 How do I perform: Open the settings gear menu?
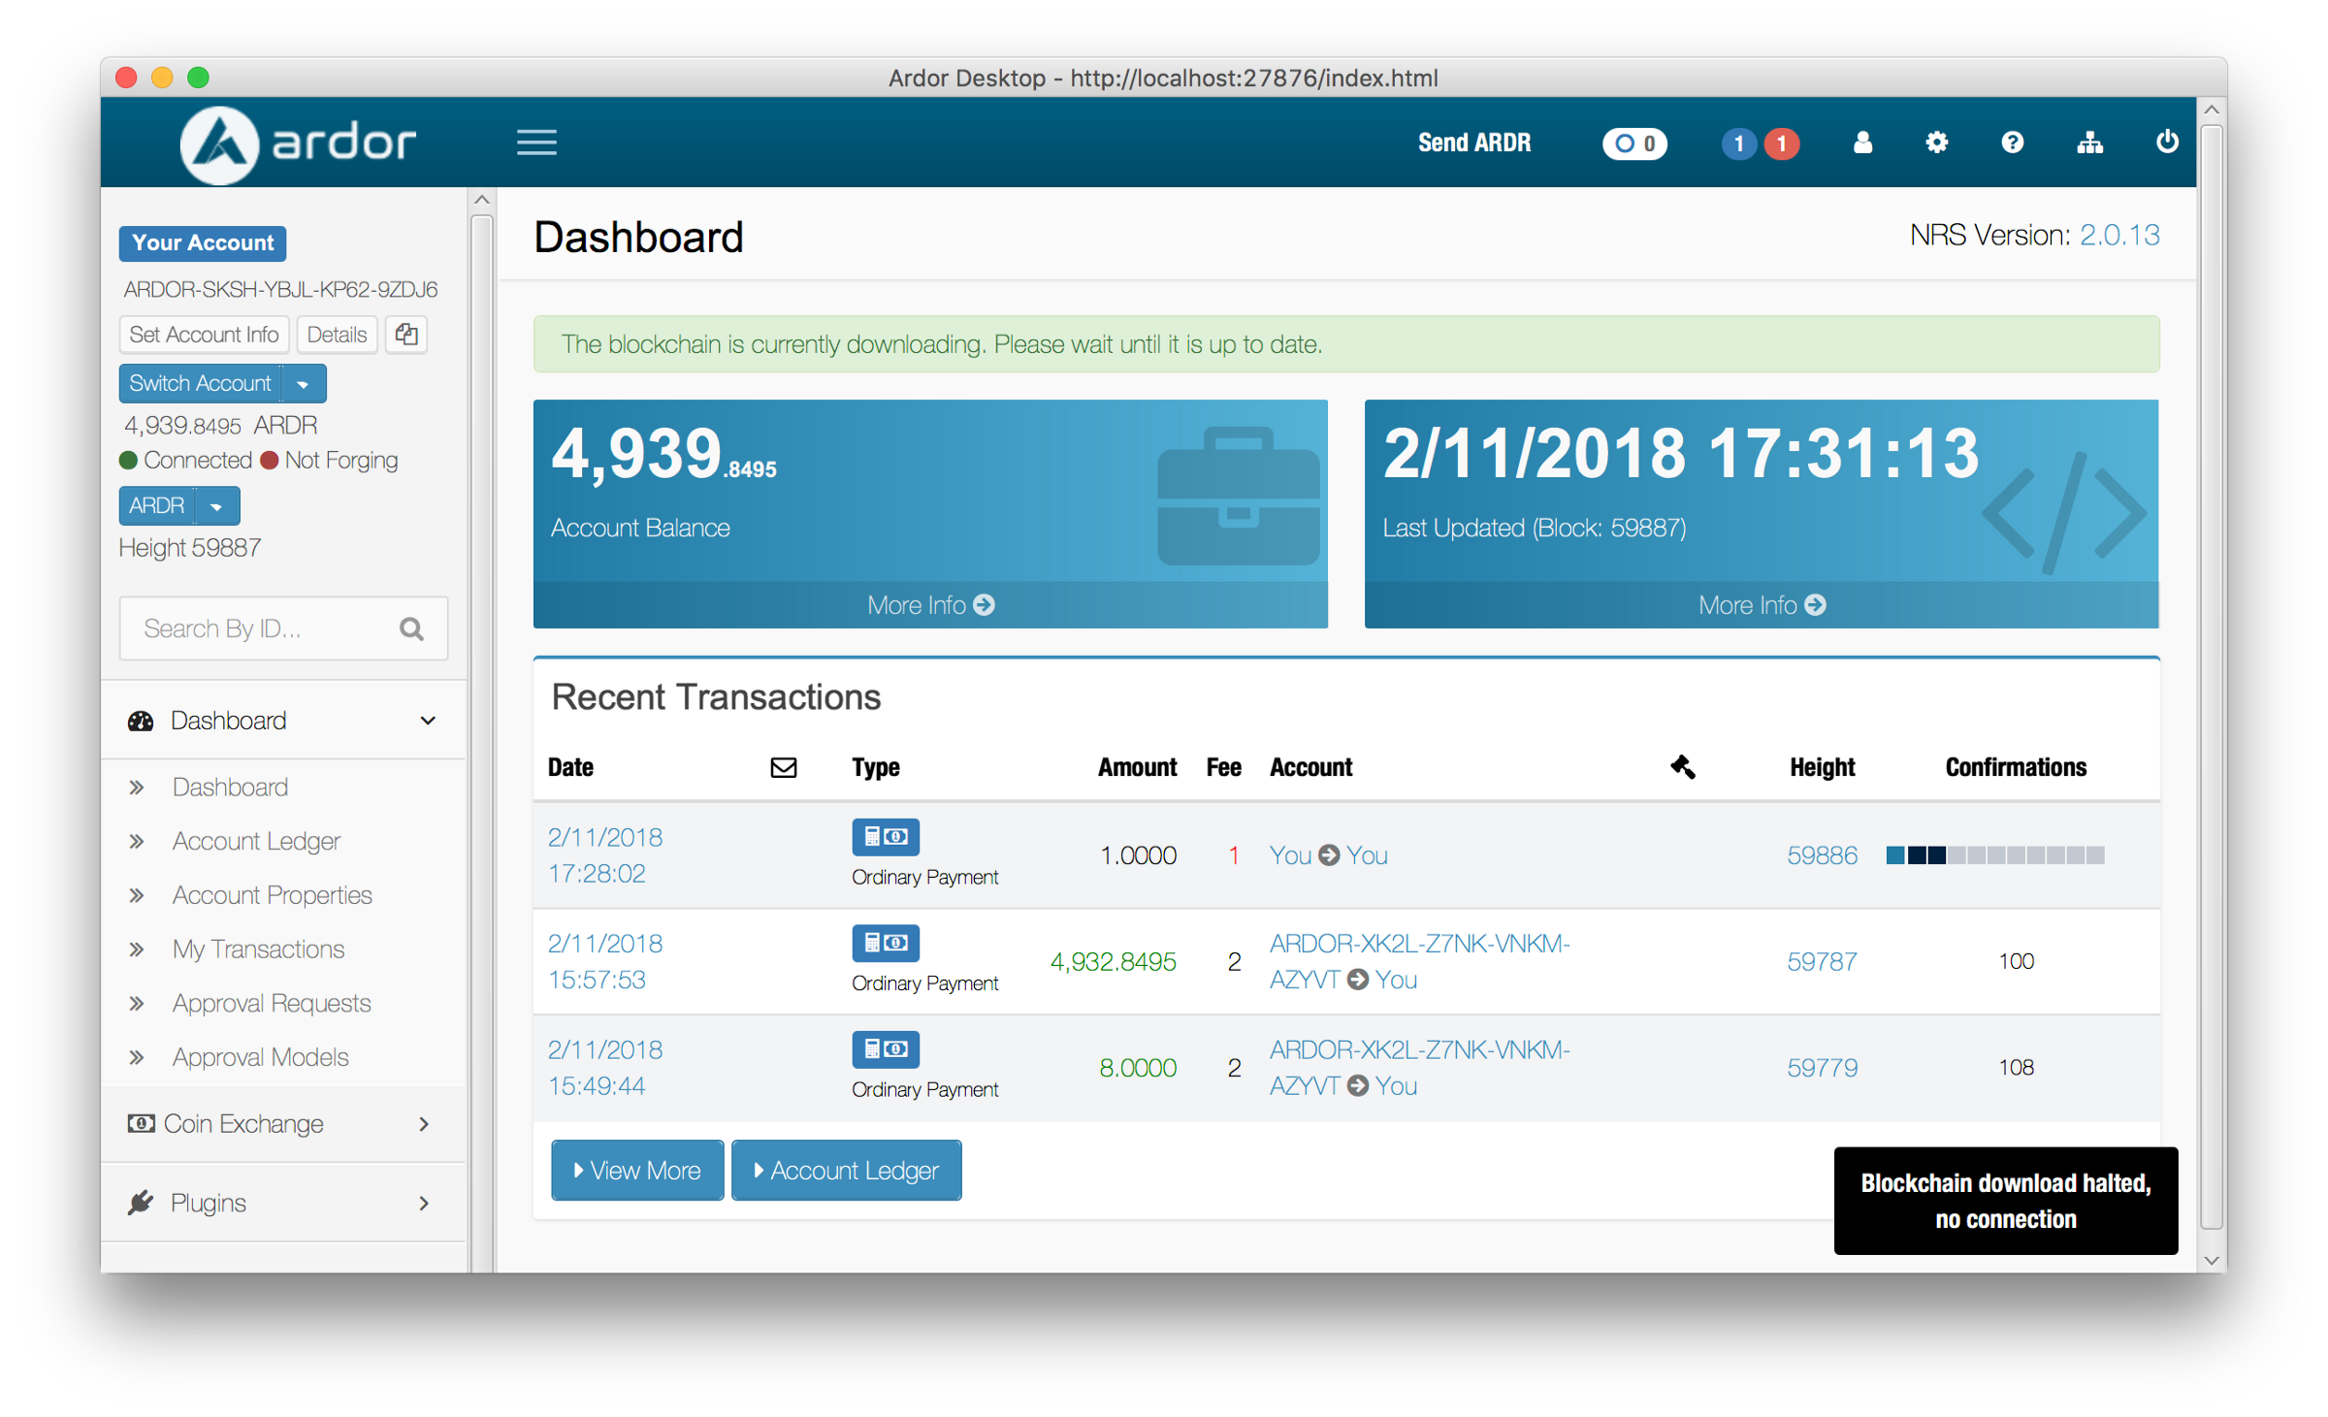(x=1936, y=143)
